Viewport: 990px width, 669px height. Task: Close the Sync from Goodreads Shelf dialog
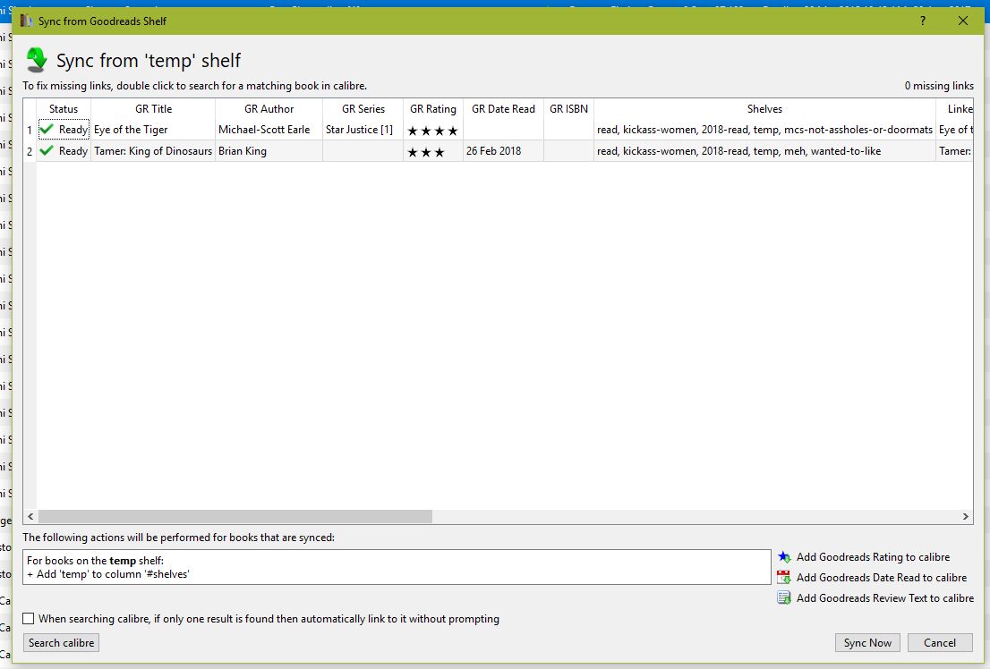click(963, 21)
